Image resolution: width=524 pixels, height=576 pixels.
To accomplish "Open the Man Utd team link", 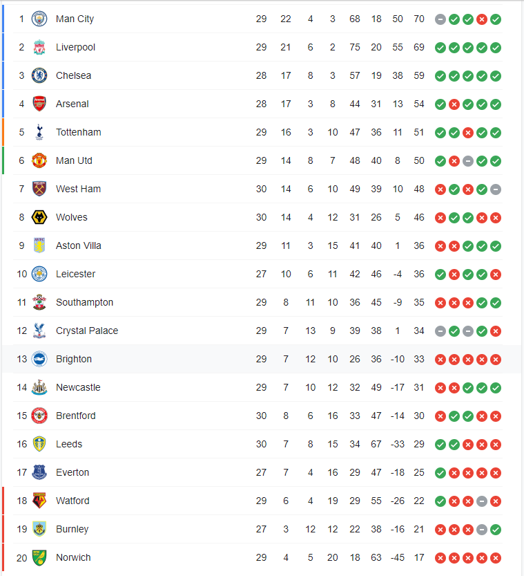I will point(74,160).
